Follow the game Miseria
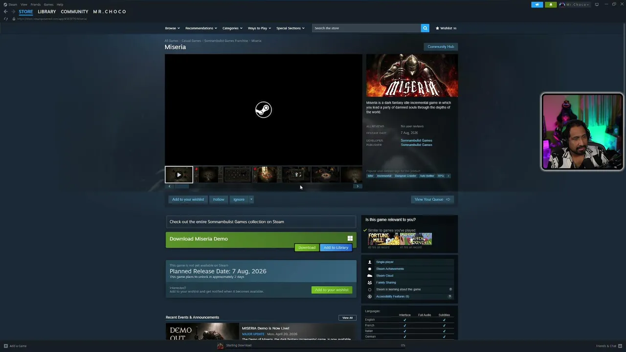 [219, 199]
